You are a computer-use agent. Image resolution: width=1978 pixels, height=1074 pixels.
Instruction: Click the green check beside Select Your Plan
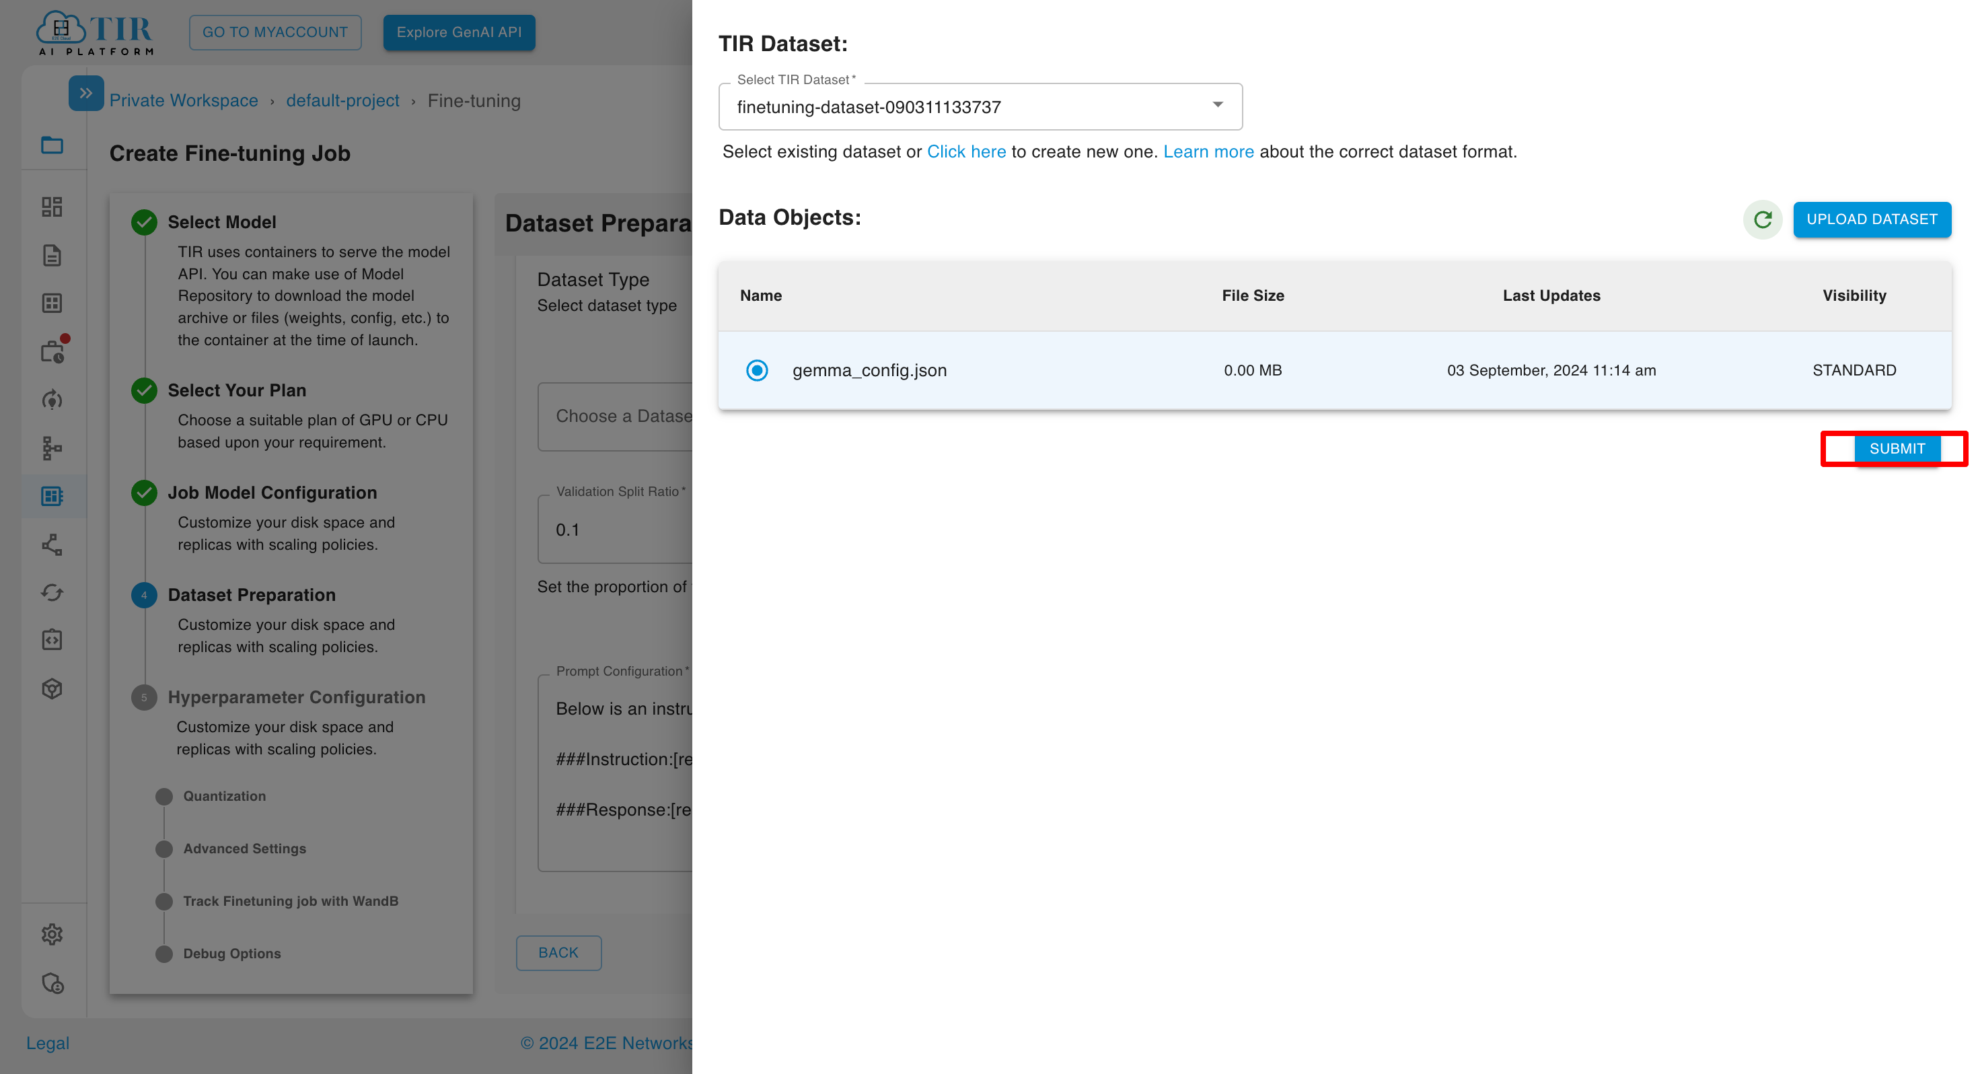(145, 390)
